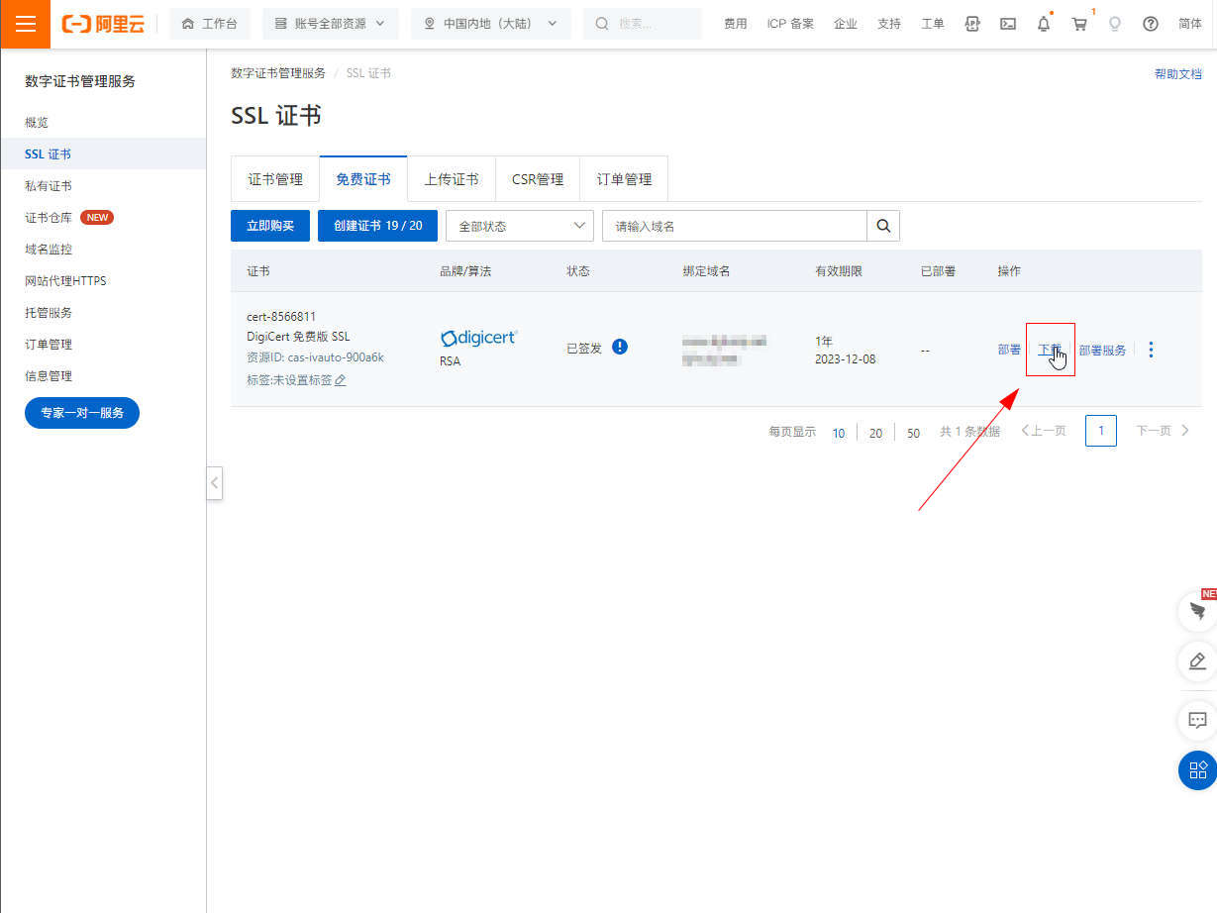The image size is (1217, 913).
Task: Open the 中国内地（大陆） region selector
Action: 490,24
